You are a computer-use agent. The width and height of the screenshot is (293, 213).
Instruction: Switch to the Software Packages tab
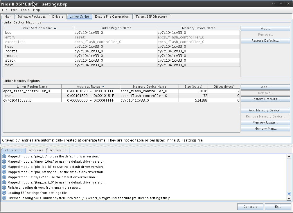pyautogui.click(x=32, y=16)
